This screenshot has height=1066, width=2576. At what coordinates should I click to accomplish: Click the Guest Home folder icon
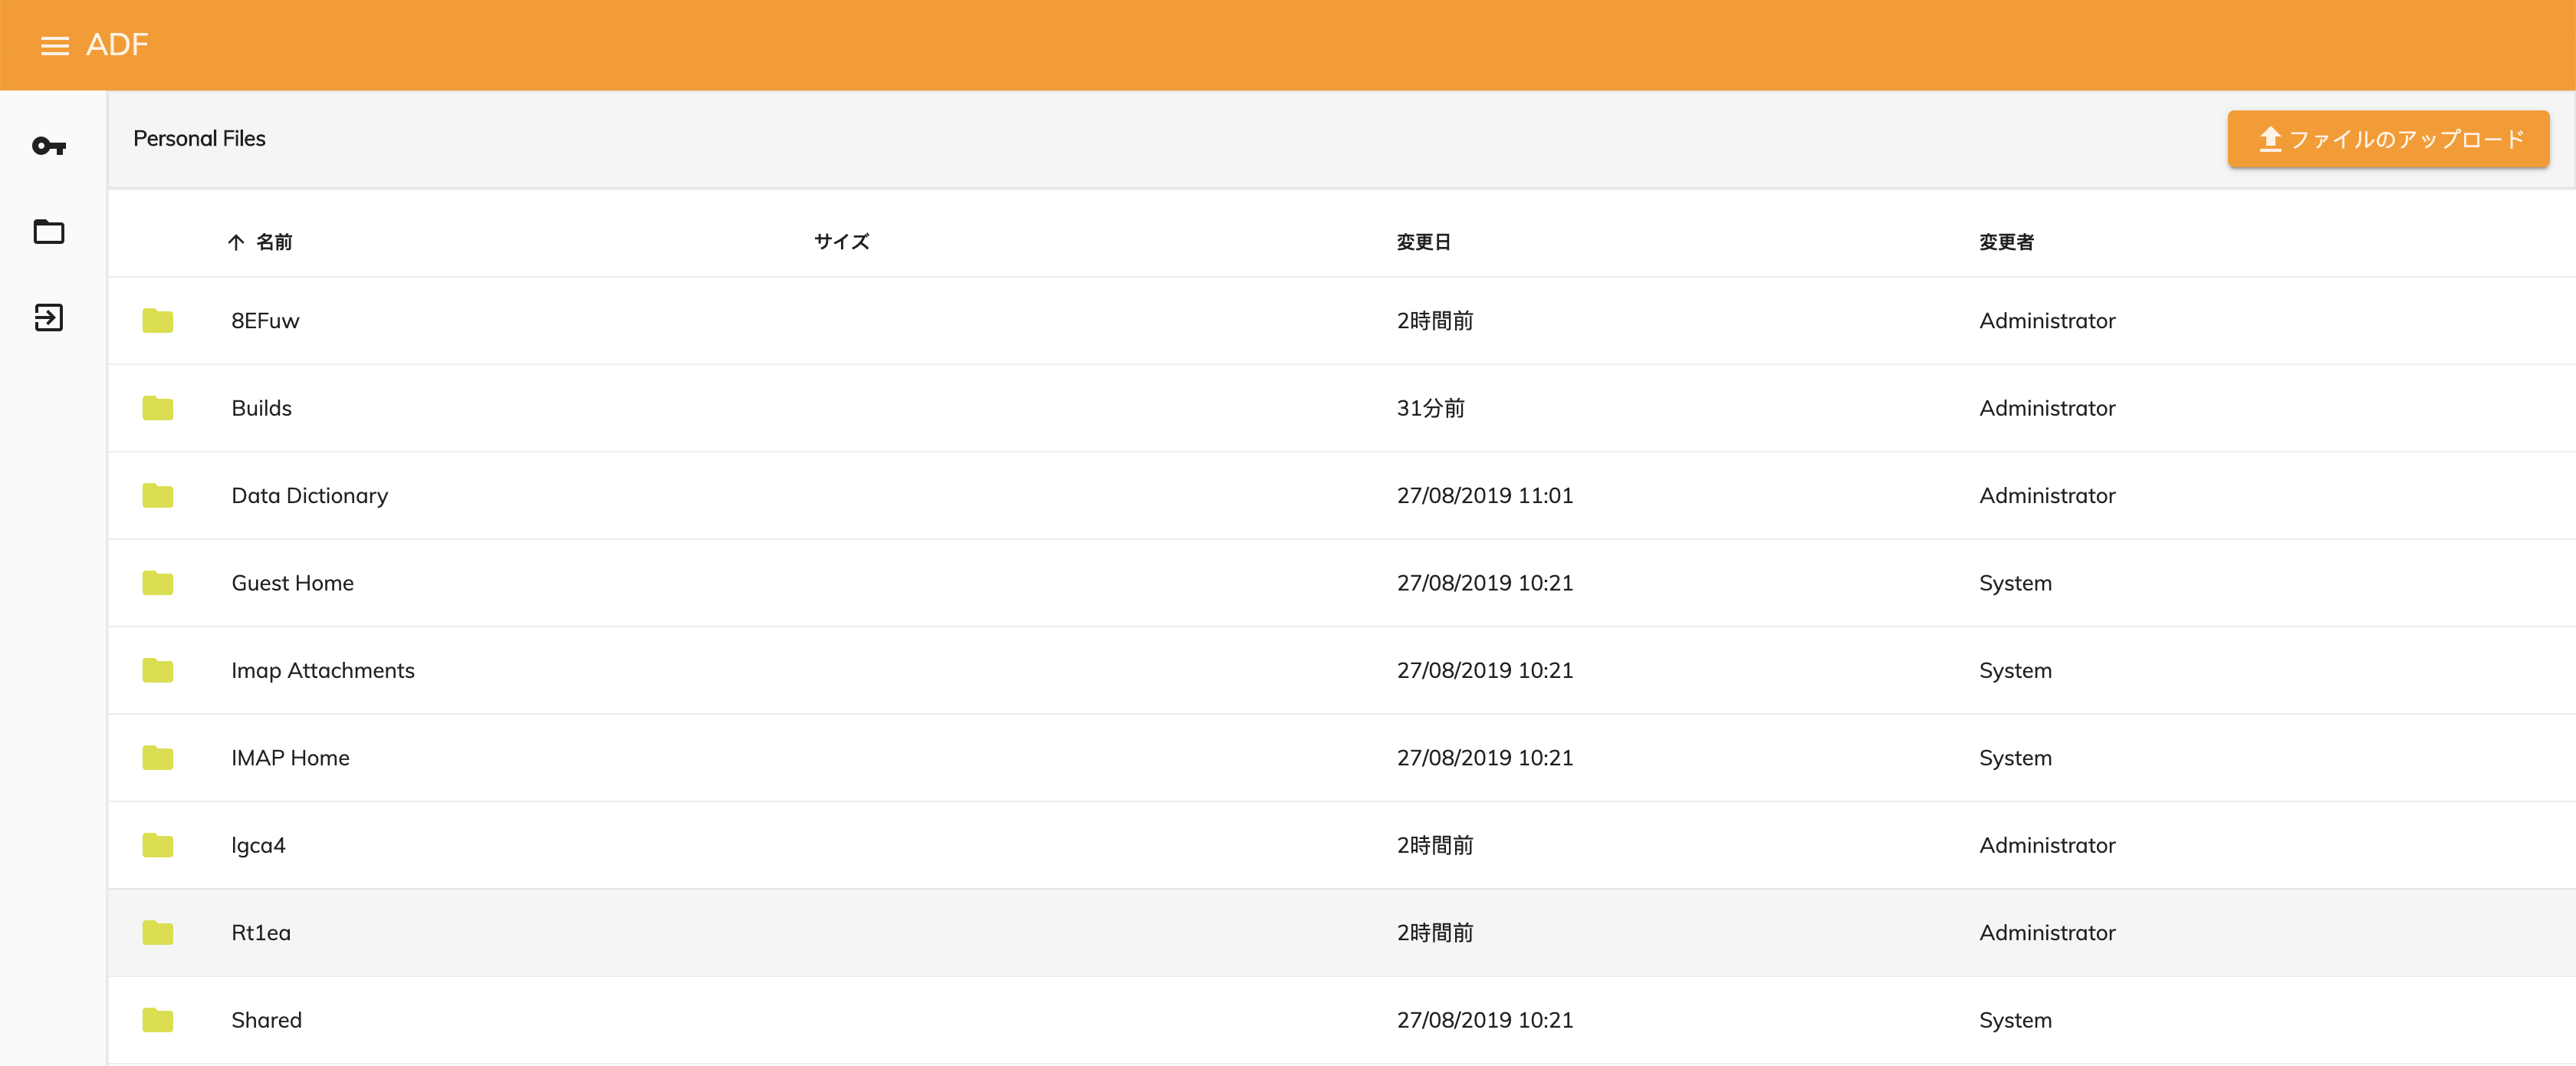157,584
